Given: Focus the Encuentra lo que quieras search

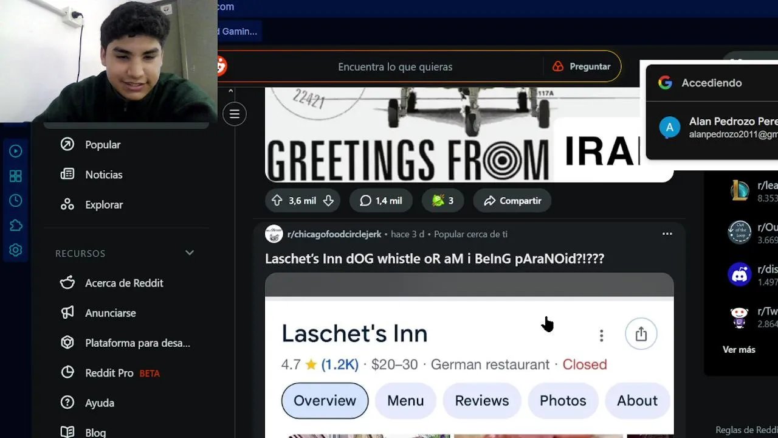Looking at the screenshot, I should point(395,67).
